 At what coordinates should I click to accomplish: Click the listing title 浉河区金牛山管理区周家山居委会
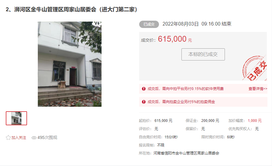coord(55,9)
